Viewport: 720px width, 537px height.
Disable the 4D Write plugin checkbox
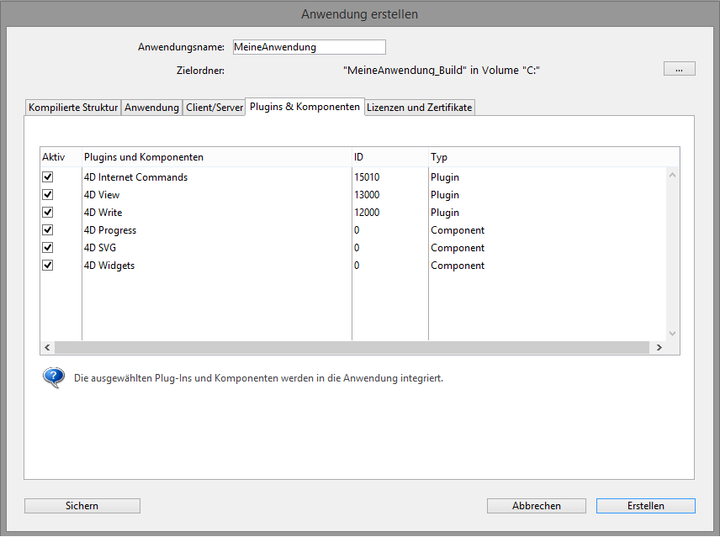[x=48, y=213]
